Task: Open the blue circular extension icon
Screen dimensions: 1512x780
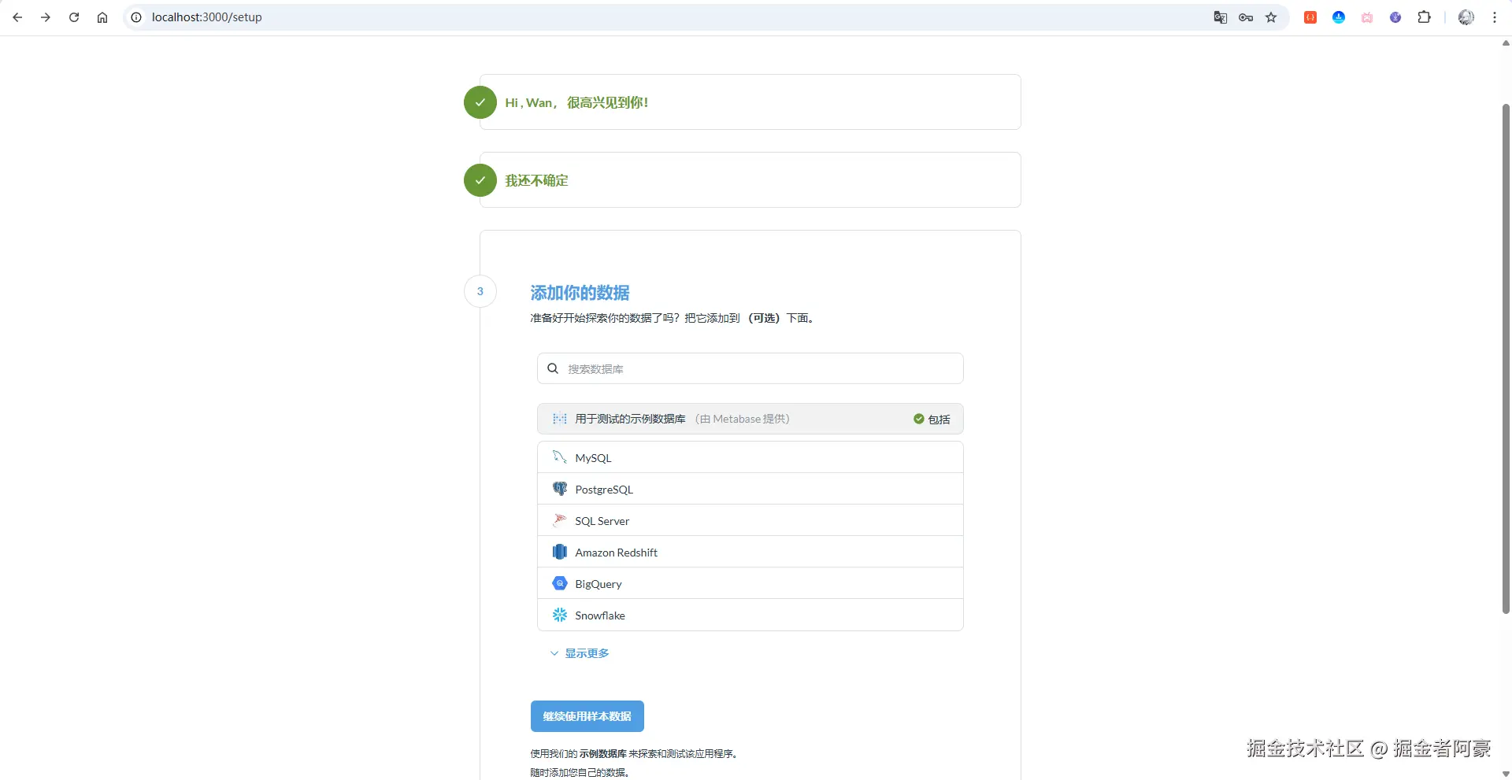Action: coord(1339,17)
